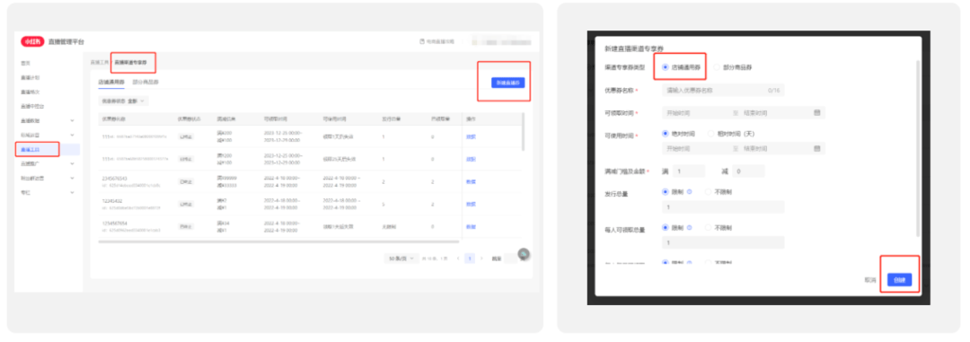Click the 可领取时间 end time field

point(775,112)
